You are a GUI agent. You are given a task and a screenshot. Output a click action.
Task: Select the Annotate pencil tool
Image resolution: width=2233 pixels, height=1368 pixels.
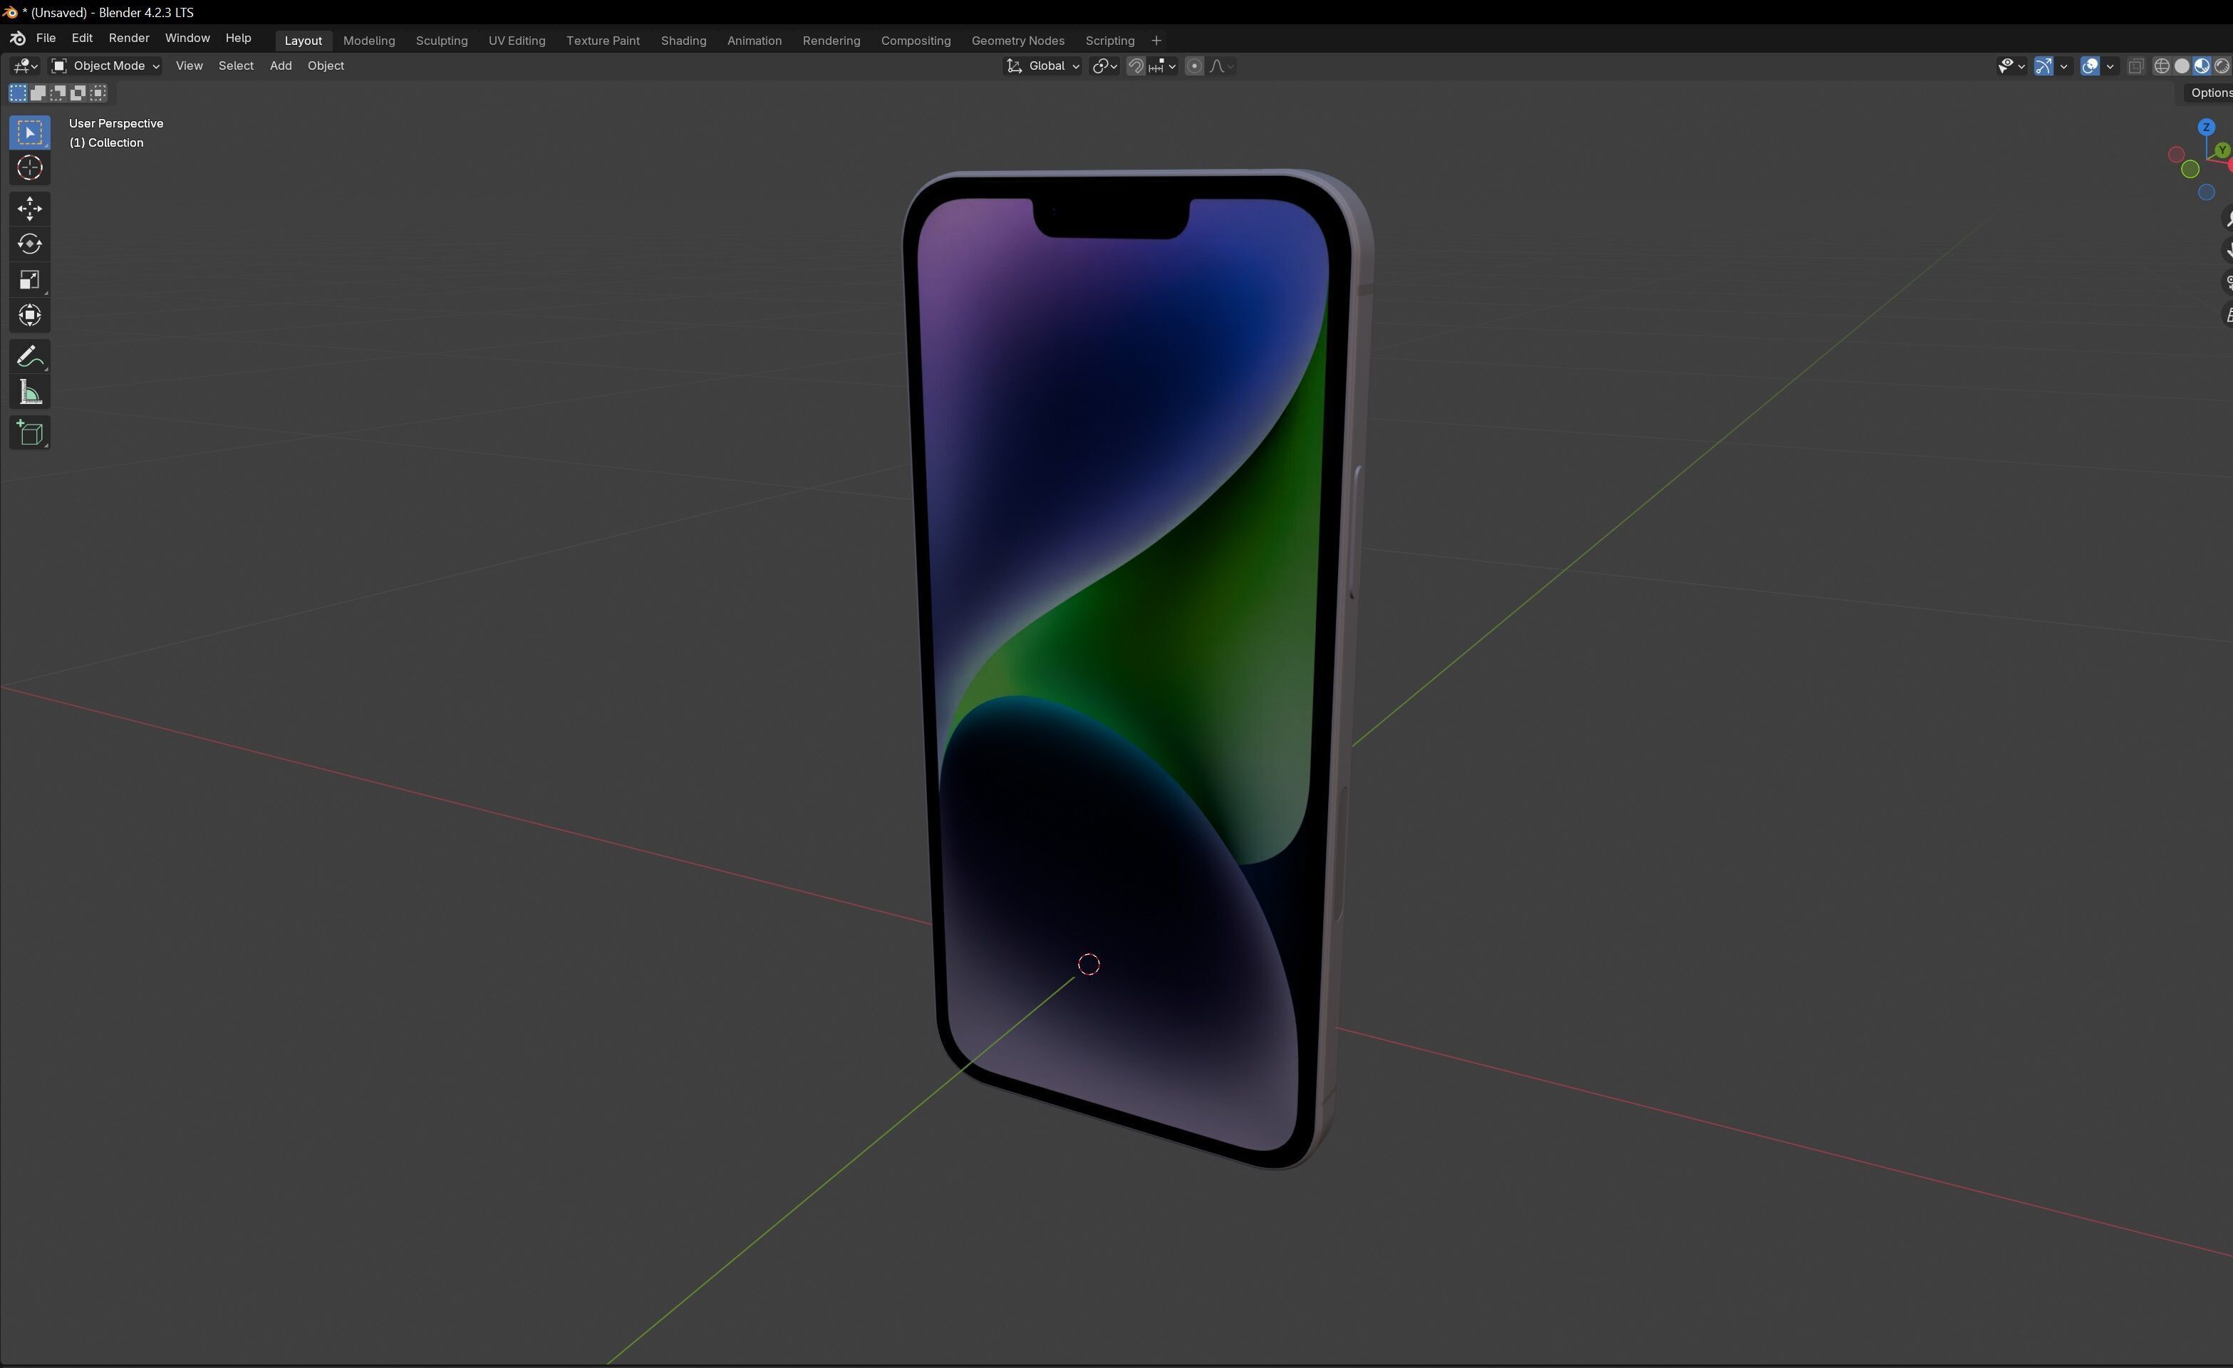click(x=30, y=356)
